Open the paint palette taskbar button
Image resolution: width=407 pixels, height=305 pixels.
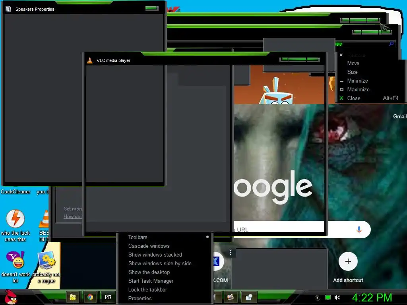231,297
